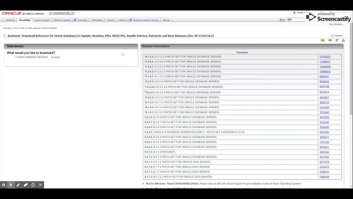Open document in new window icon
Image resolution: width=353 pixels, height=199 pixels.
click(336, 40)
